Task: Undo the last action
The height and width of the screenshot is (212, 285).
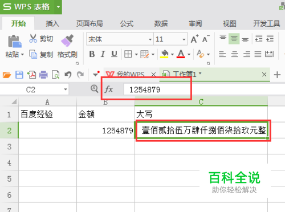Action: click(x=68, y=75)
